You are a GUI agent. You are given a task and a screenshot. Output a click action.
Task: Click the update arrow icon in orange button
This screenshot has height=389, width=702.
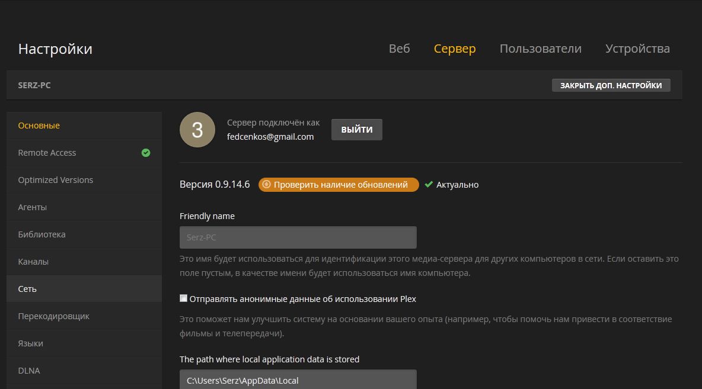click(266, 185)
